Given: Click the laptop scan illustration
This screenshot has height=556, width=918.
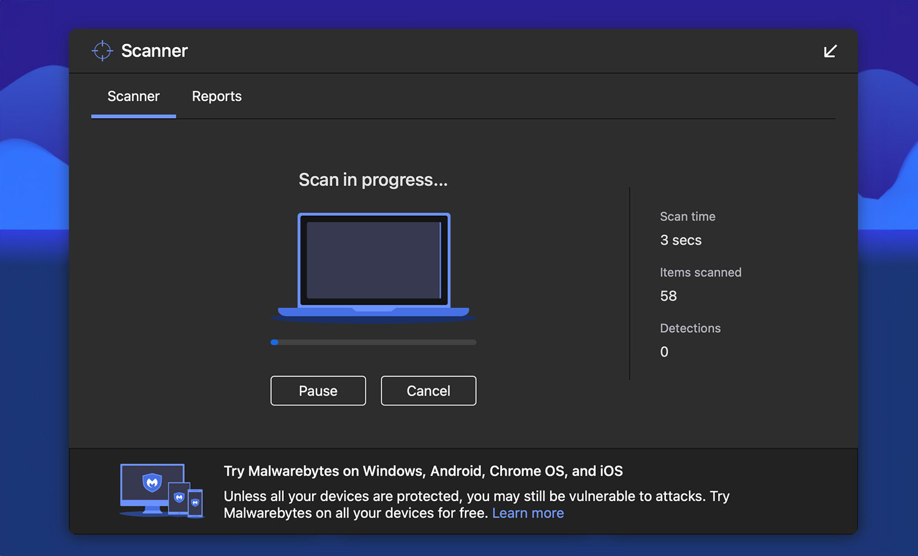Looking at the screenshot, I should (x=373, y=267).
